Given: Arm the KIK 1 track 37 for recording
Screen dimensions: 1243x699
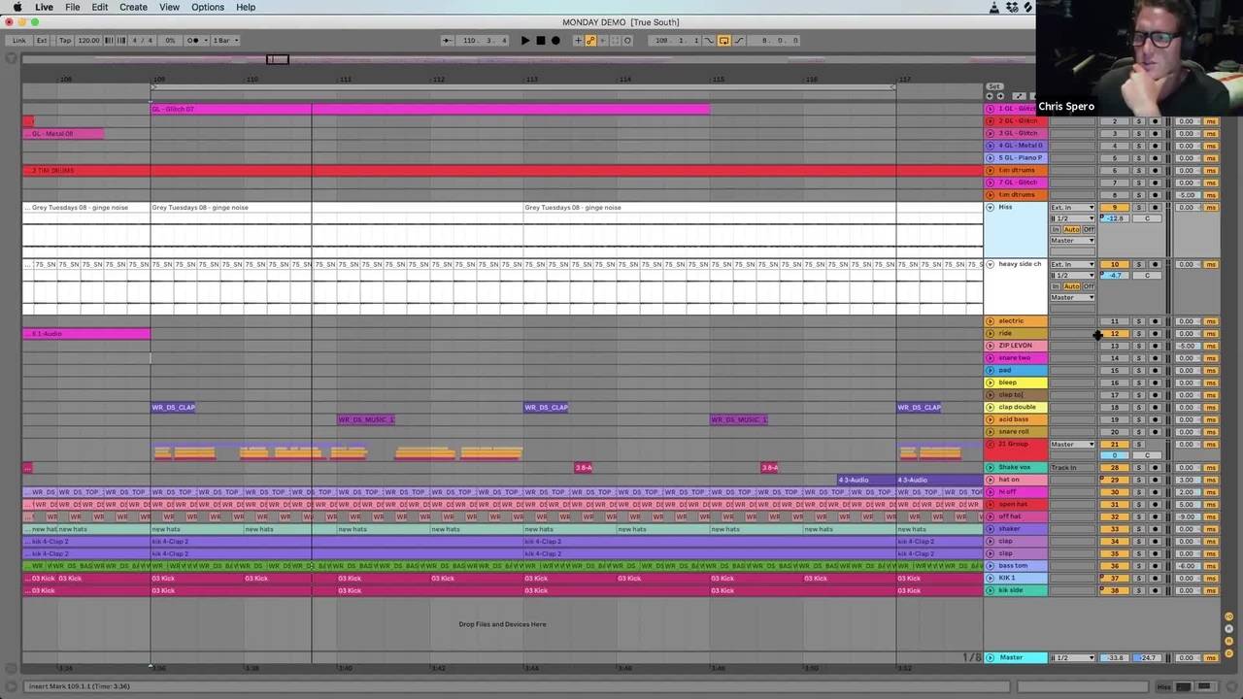Looking at the screenshot, I should [1155, 579].
